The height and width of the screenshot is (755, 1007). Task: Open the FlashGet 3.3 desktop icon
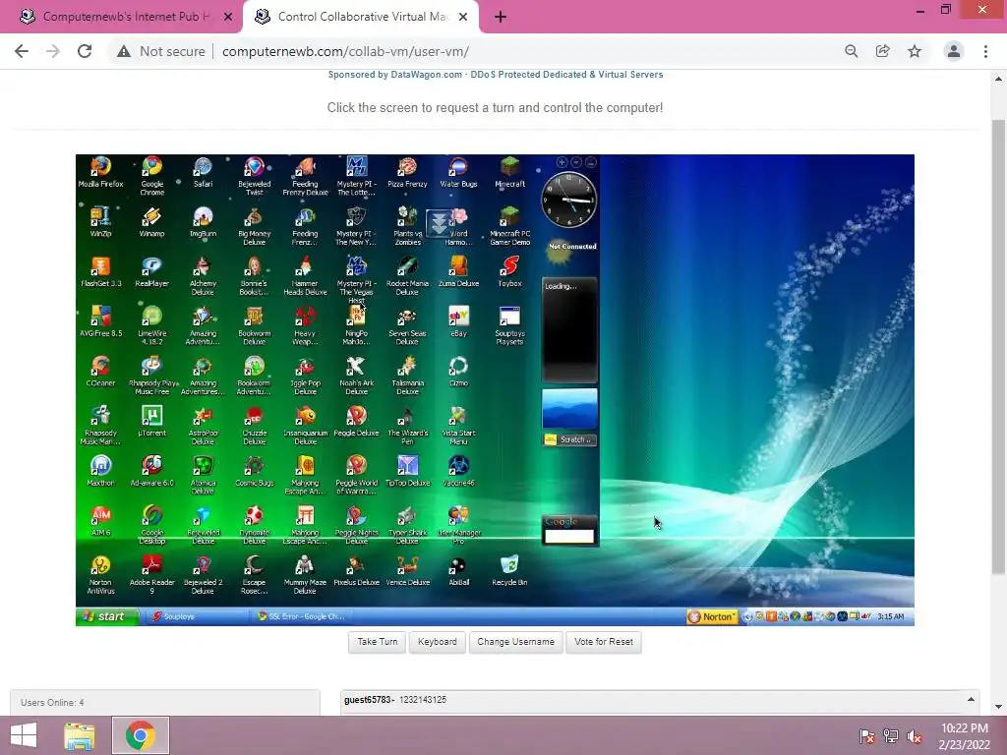coord(101,271)
